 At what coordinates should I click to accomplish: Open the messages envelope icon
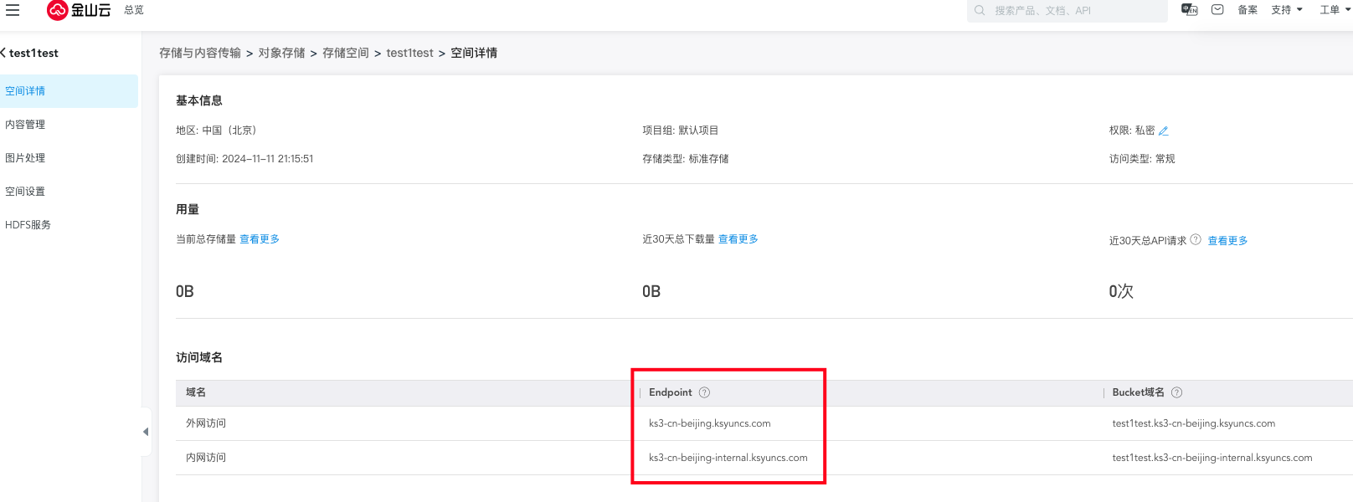pyautogui.click(x=1217, y=10)
